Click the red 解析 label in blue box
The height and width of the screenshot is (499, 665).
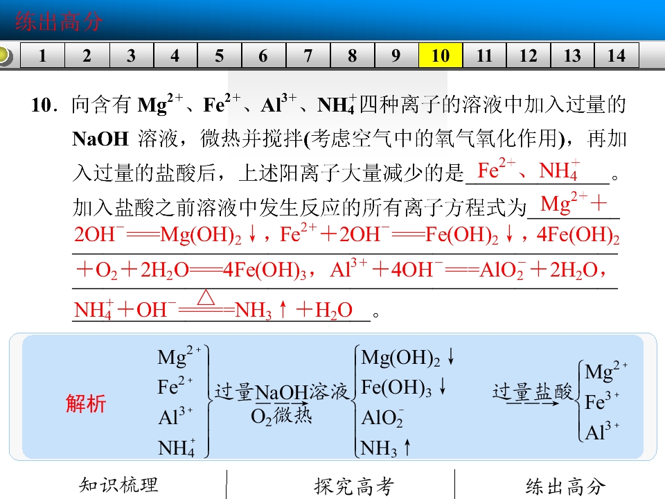click(x=86, y=403)
